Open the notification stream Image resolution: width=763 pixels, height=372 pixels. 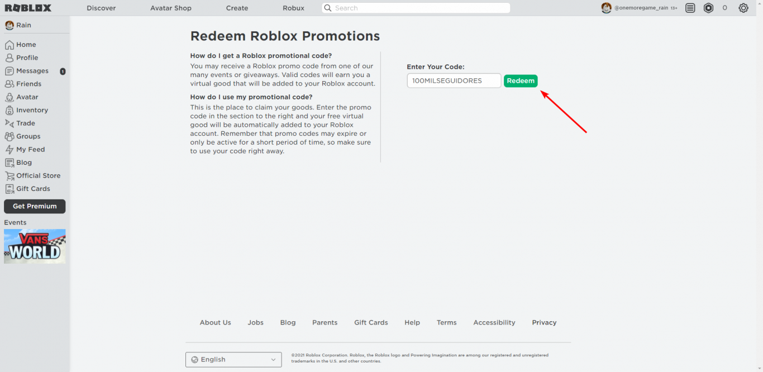[690, 8]
